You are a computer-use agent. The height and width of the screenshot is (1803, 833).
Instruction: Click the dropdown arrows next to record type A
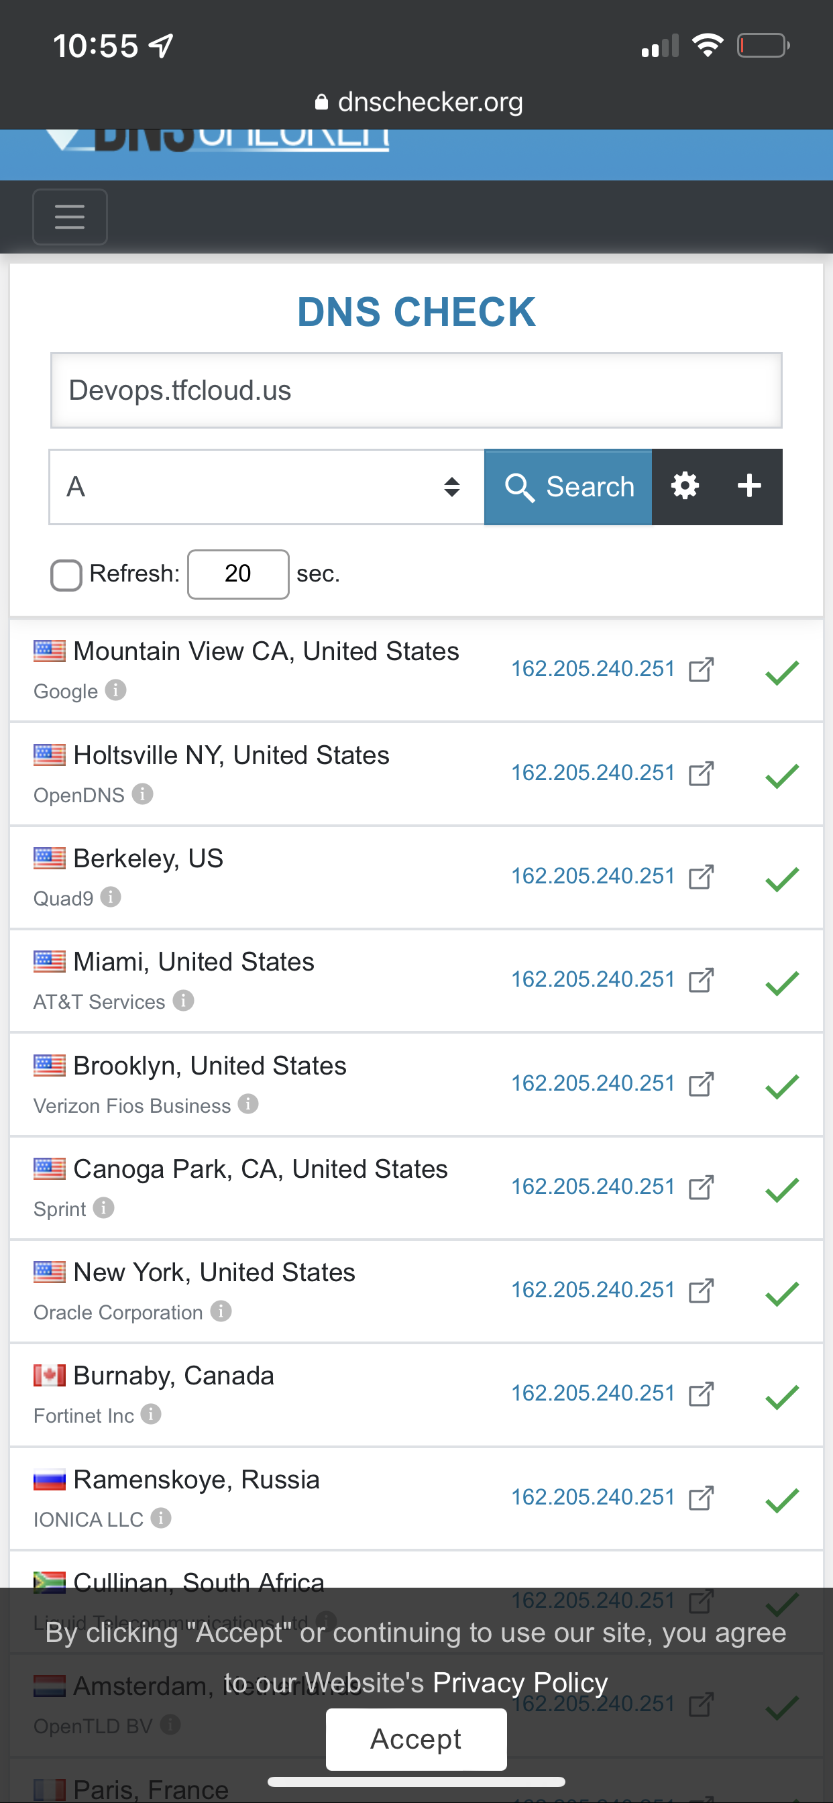(452, 486)
